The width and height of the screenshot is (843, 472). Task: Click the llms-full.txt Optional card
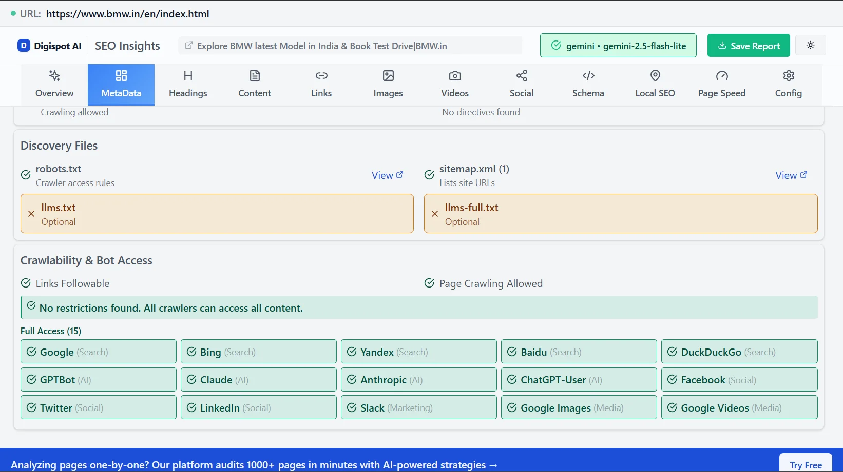point(621,214)
